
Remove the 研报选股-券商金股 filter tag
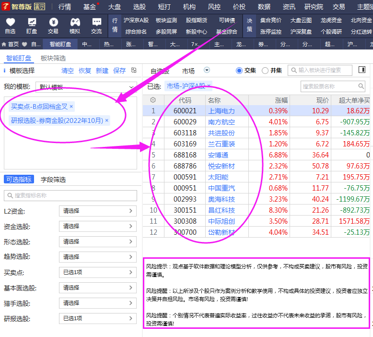click(107, 120)
